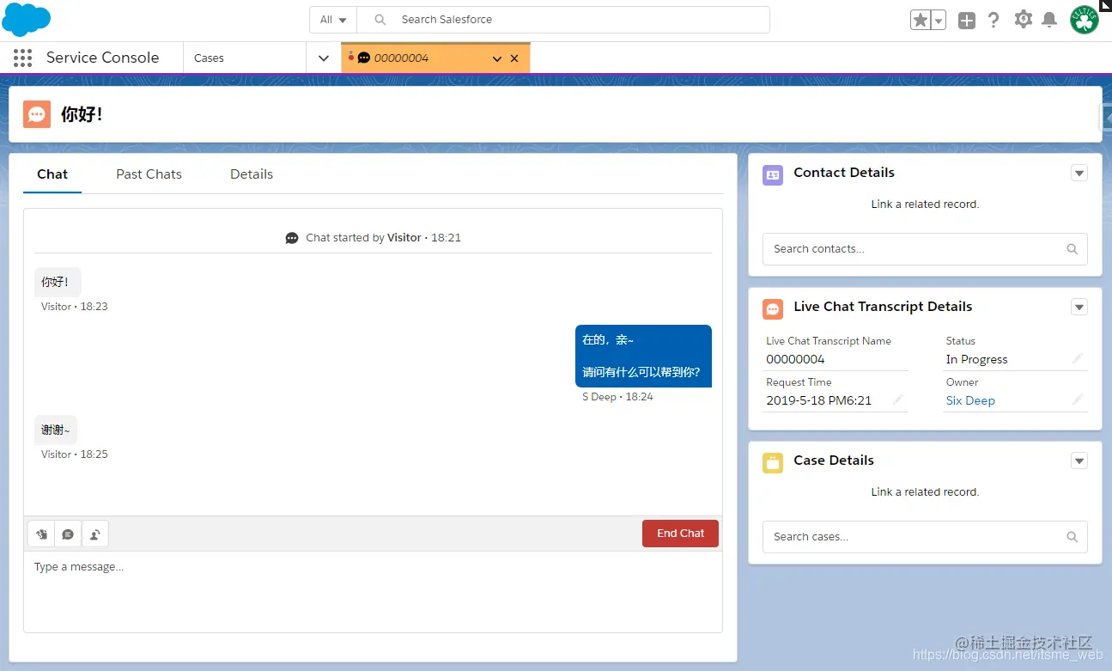Click the agent reply bubble 在的，亲~
This screenshot has height=671, width=1112.
click(x=643, y=356)
